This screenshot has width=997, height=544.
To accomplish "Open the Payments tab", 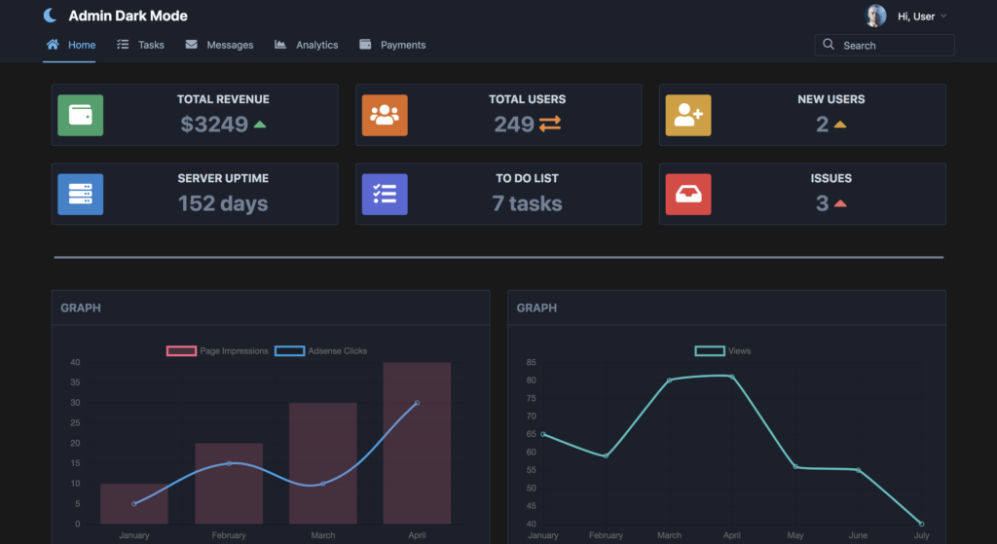I will (392, 45).
